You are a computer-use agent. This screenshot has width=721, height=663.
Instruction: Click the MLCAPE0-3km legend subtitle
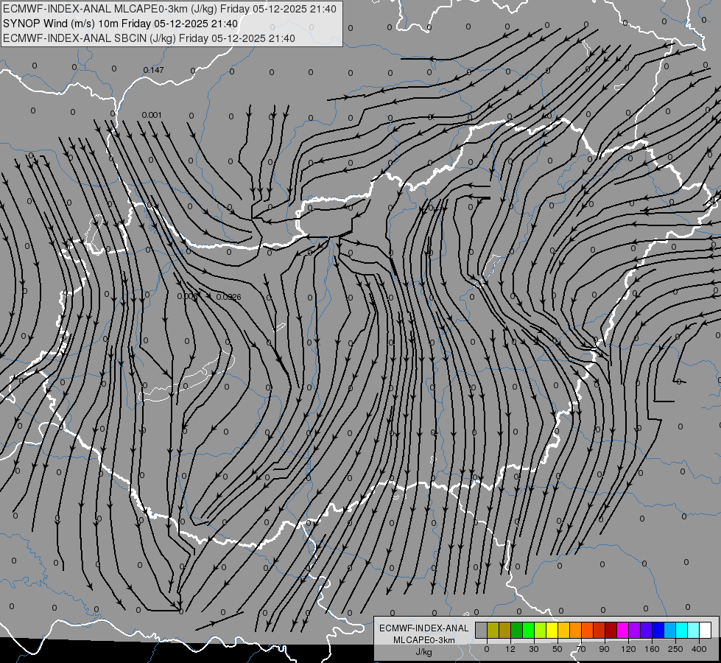tap(424, 640)
